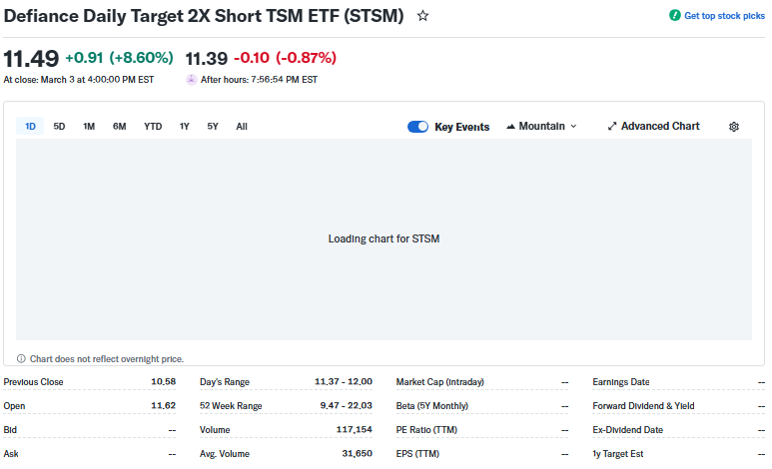Select the 5D range tab
This screenshot has height=469, width=772.
pos(59,127)
